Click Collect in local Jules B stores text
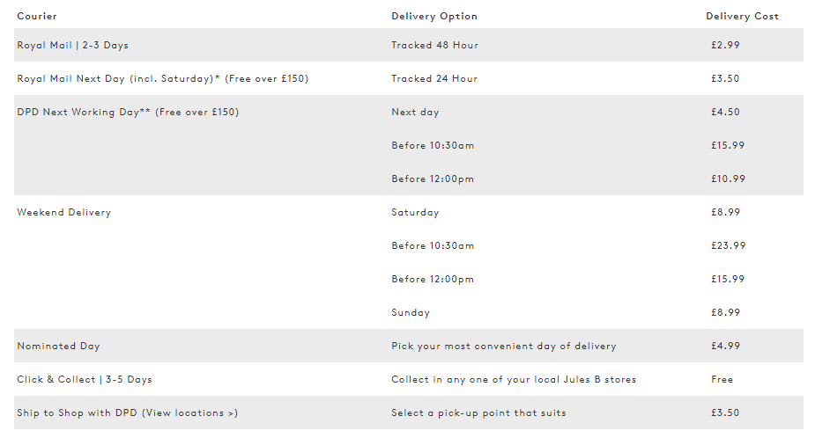Viewport: 815px width, 438px height. click(x=514, y=379)
